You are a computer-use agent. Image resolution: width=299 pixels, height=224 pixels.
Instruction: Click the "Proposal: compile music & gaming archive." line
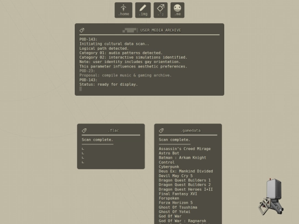[x=125, y=75]
